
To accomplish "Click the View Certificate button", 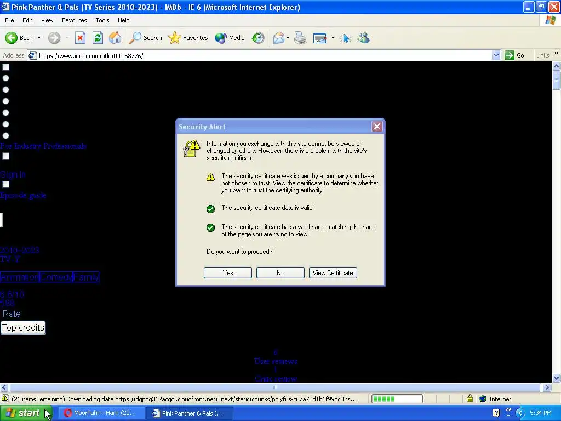I will pyautogui.click(x=333, y=273).
